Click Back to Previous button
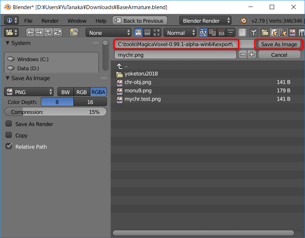The width and height of the screenshot is (305, 238). point(140,21)
